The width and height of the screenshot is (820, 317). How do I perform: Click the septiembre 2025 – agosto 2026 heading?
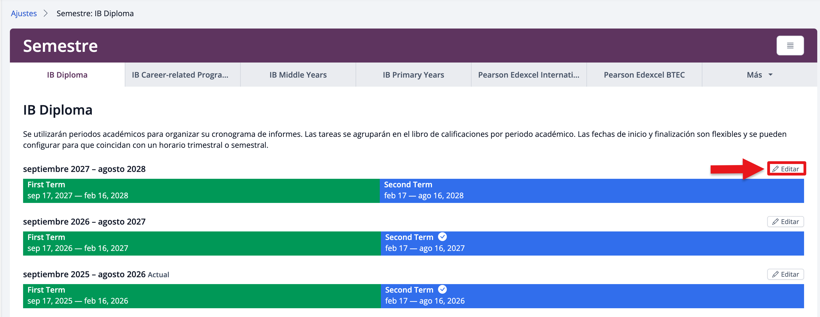click(84, 274)
